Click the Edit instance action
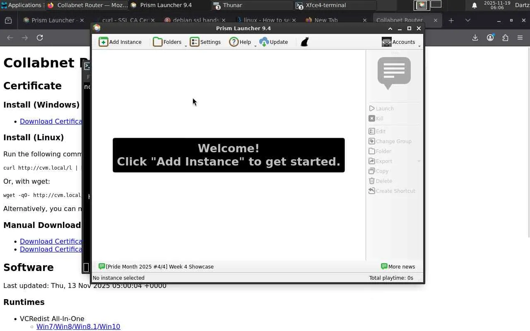This screenshot has width=530, height=331. (377, 131)
